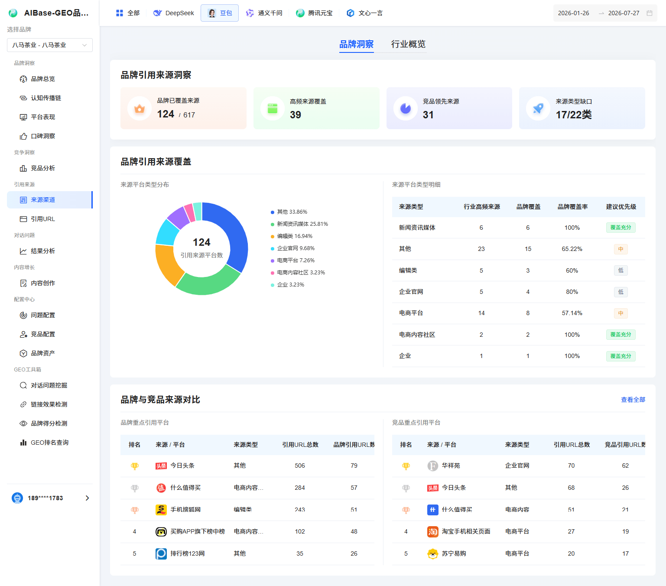
Task: Open the 八马茶业 brand selector dropdown
Action: click(x=50, y=45)
